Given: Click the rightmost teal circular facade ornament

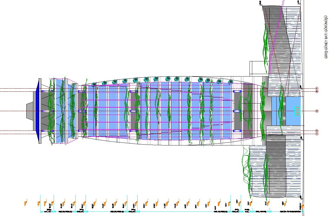Looking at the screenshot, I should (230, 82).
